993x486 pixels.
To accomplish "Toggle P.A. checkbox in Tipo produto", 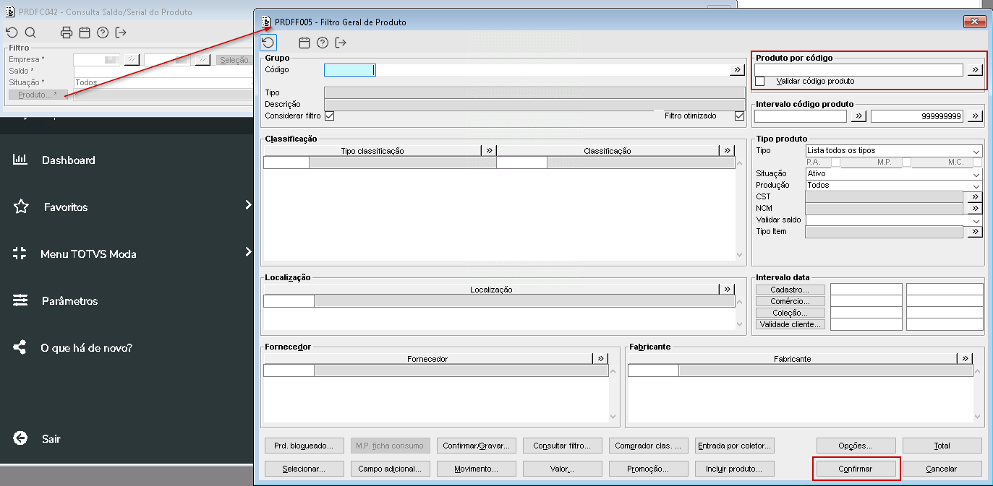I will tap(835, 162).
